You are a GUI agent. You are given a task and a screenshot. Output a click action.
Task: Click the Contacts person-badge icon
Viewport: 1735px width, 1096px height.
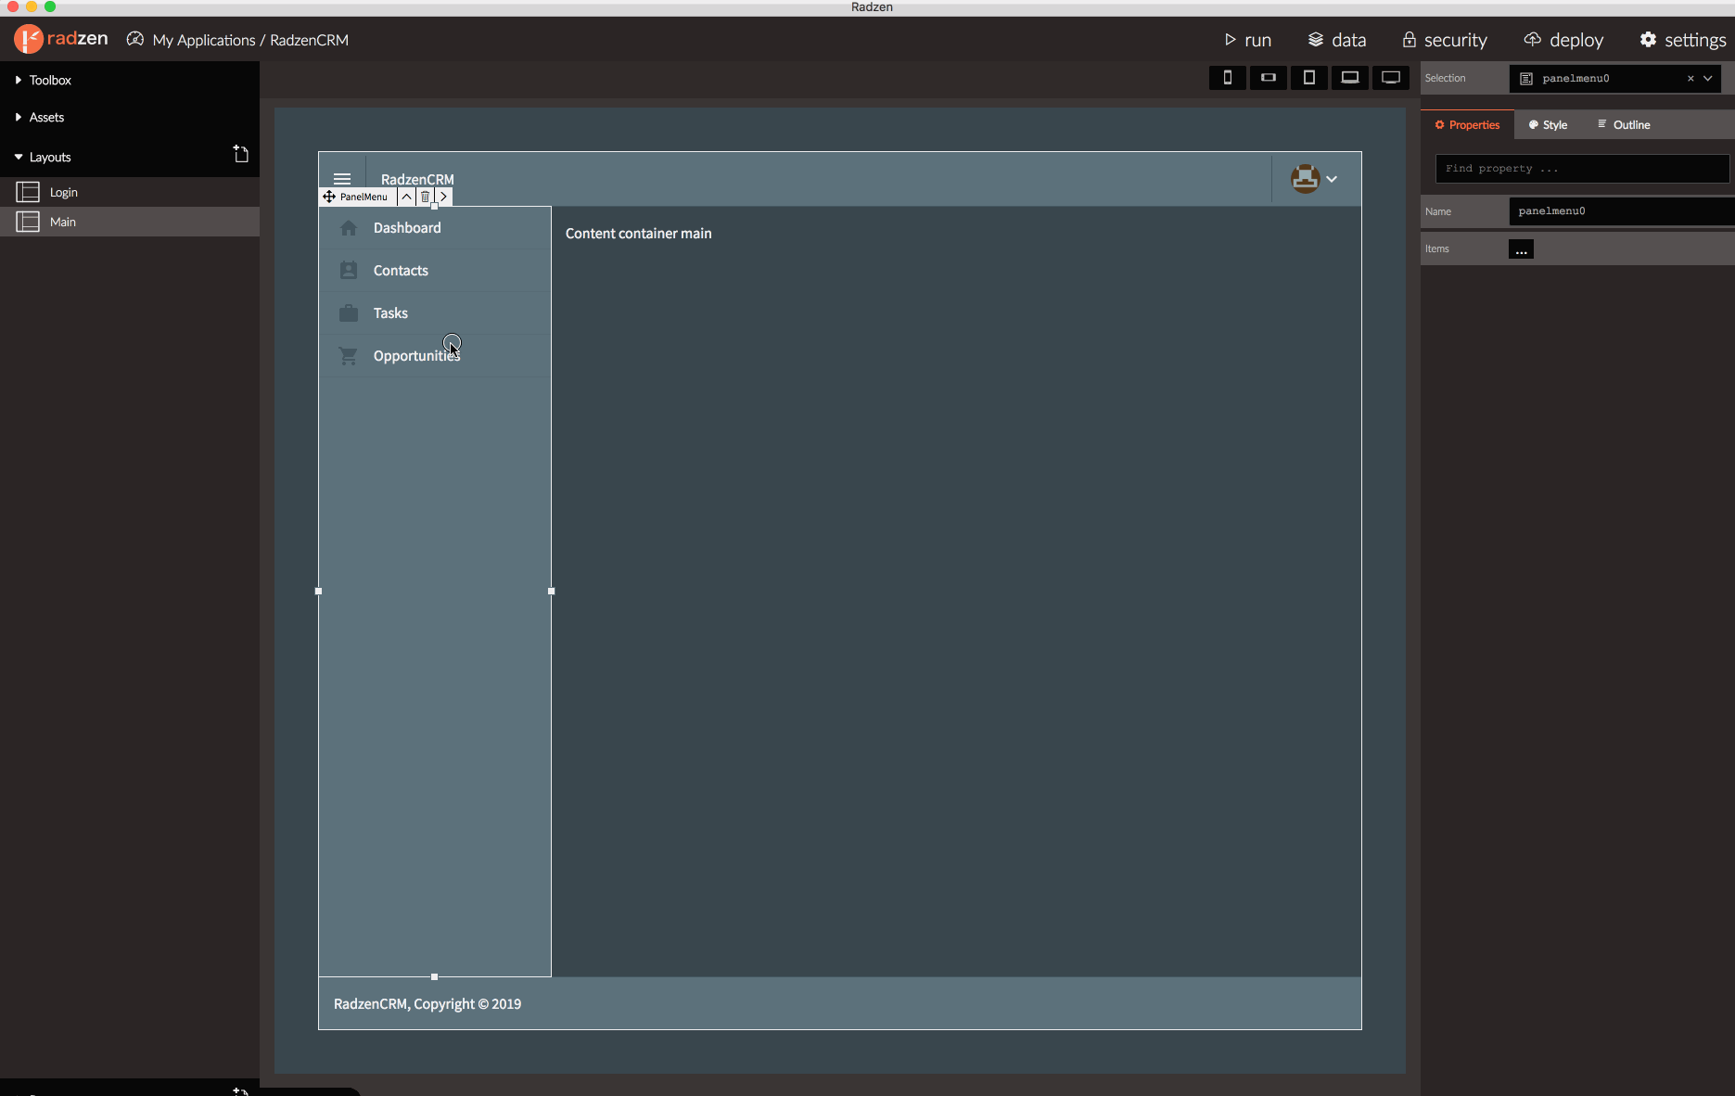coord(349,271)
